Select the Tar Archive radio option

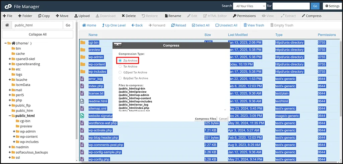click(x=120, y=67)
